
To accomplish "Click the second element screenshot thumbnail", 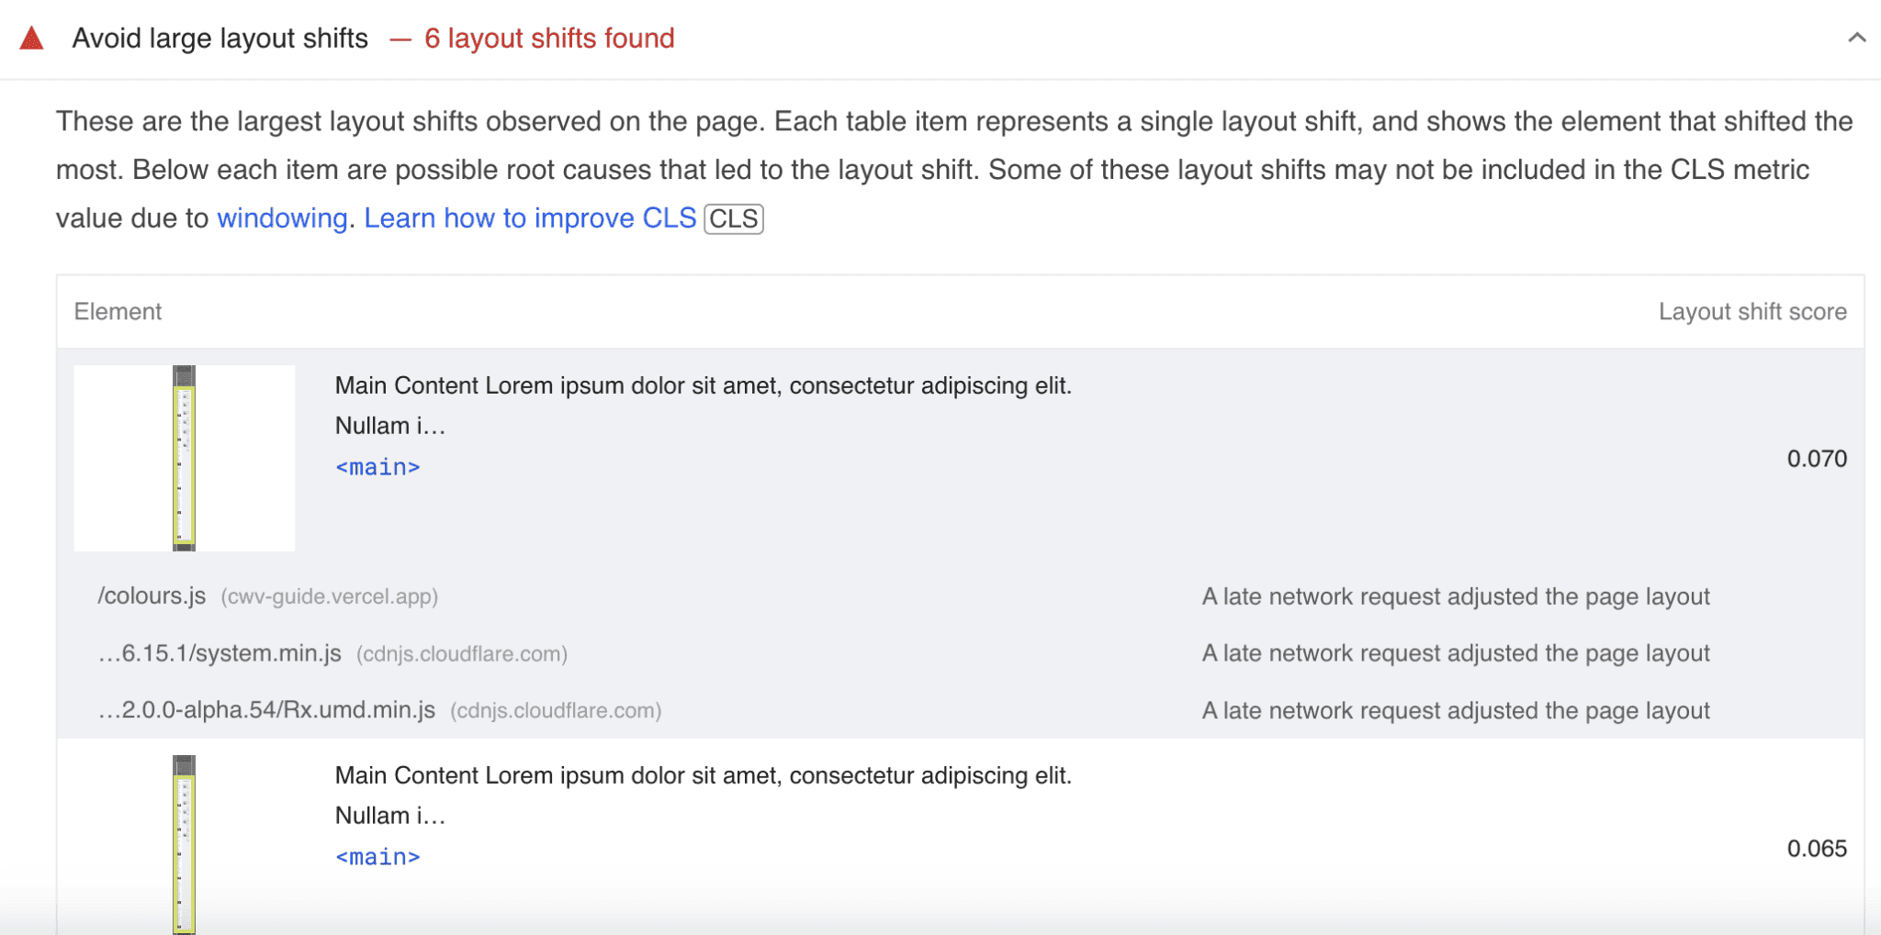I will point(184,844).
